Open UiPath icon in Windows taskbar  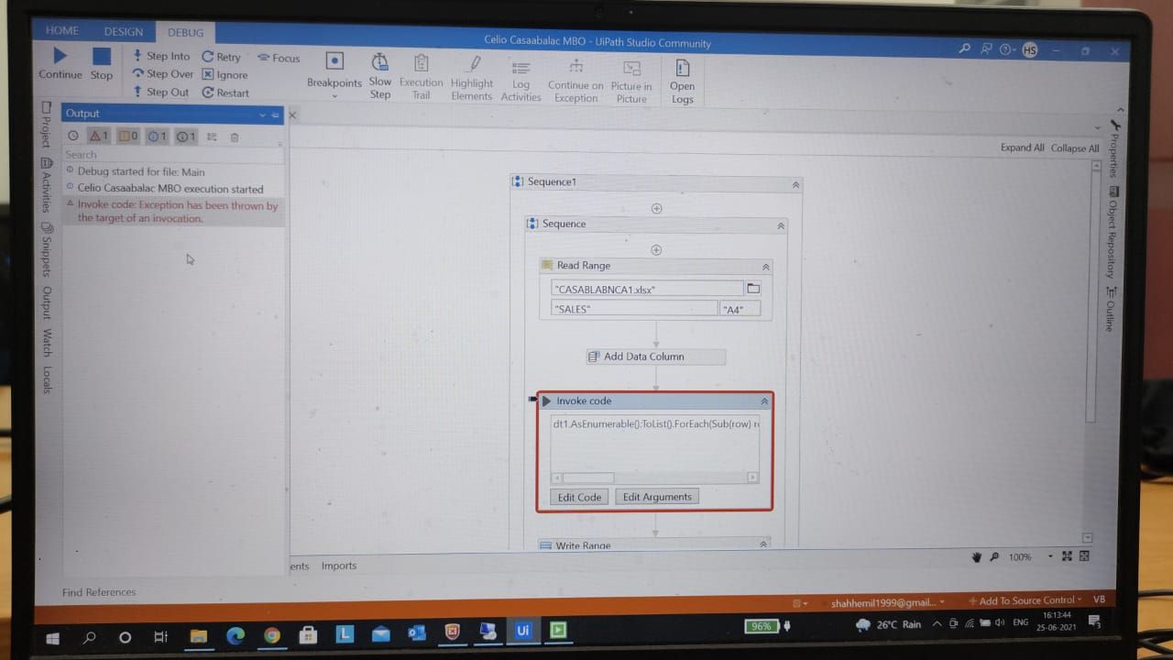[x=523, y=631]
